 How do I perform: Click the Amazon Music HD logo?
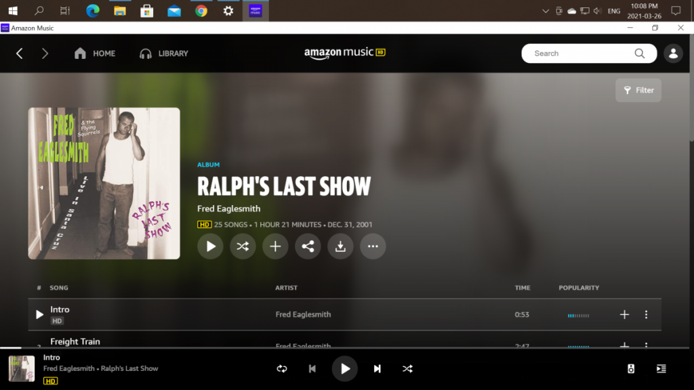(x=345, y=53)
